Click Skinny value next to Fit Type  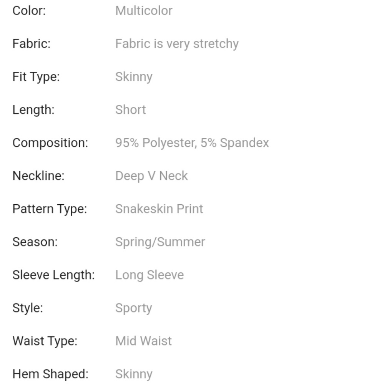point(134,77)
